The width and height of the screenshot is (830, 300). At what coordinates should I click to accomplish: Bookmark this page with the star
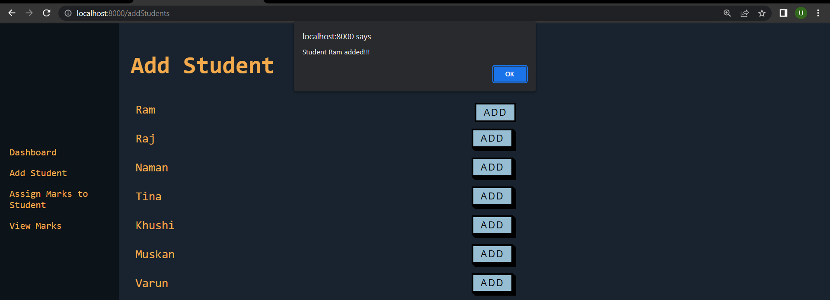click(762, 13)
